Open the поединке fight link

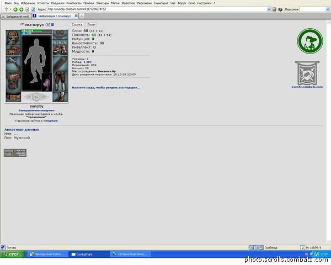coord(50,121)
